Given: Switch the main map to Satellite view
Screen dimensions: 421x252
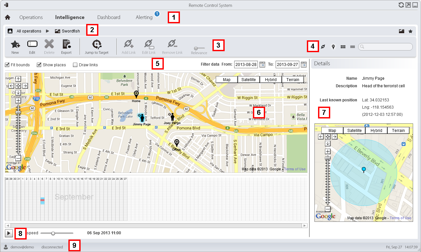Looking at the screenshot, I should (x=248, y=79).
